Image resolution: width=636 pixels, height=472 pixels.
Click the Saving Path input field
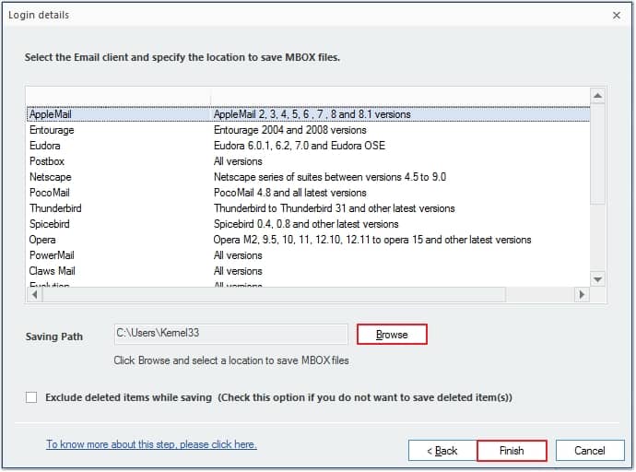[230, 334]
